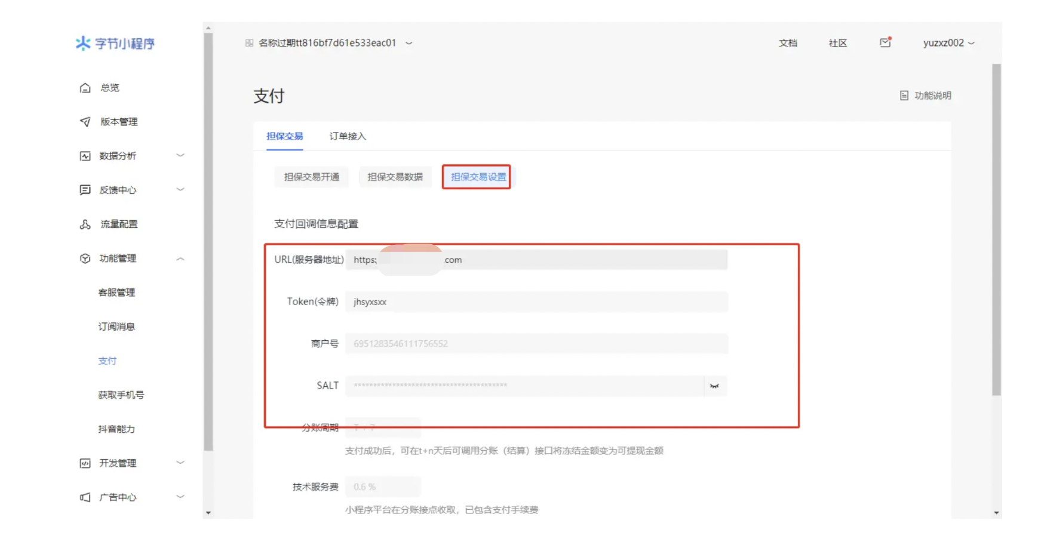Image resolution: width=1038 pixels, height=542 pixels.
Task: Open the 获取手机号 submenu item
Action: pos(121,395)
